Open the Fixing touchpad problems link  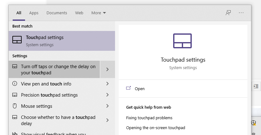tap(149, 118)
